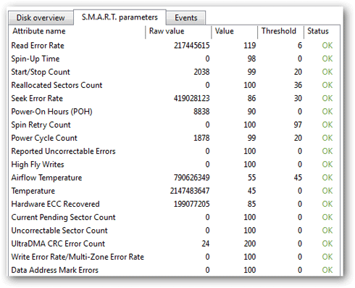Select the Seek Error Rate row
This screenshot has width=355, height=288.
[x=175, y=99]
